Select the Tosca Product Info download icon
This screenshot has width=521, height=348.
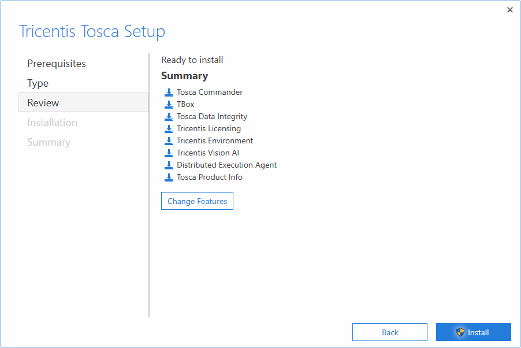[169, 177]
